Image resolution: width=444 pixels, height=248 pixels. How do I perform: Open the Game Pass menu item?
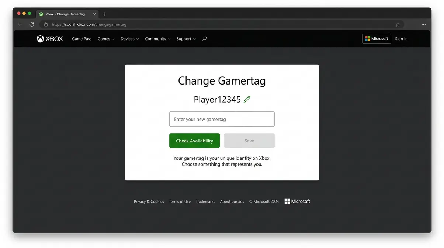[x=82, y=39]
